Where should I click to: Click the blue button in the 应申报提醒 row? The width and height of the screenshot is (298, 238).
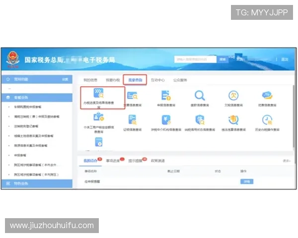pyautogui.click(x=247, y=181)
